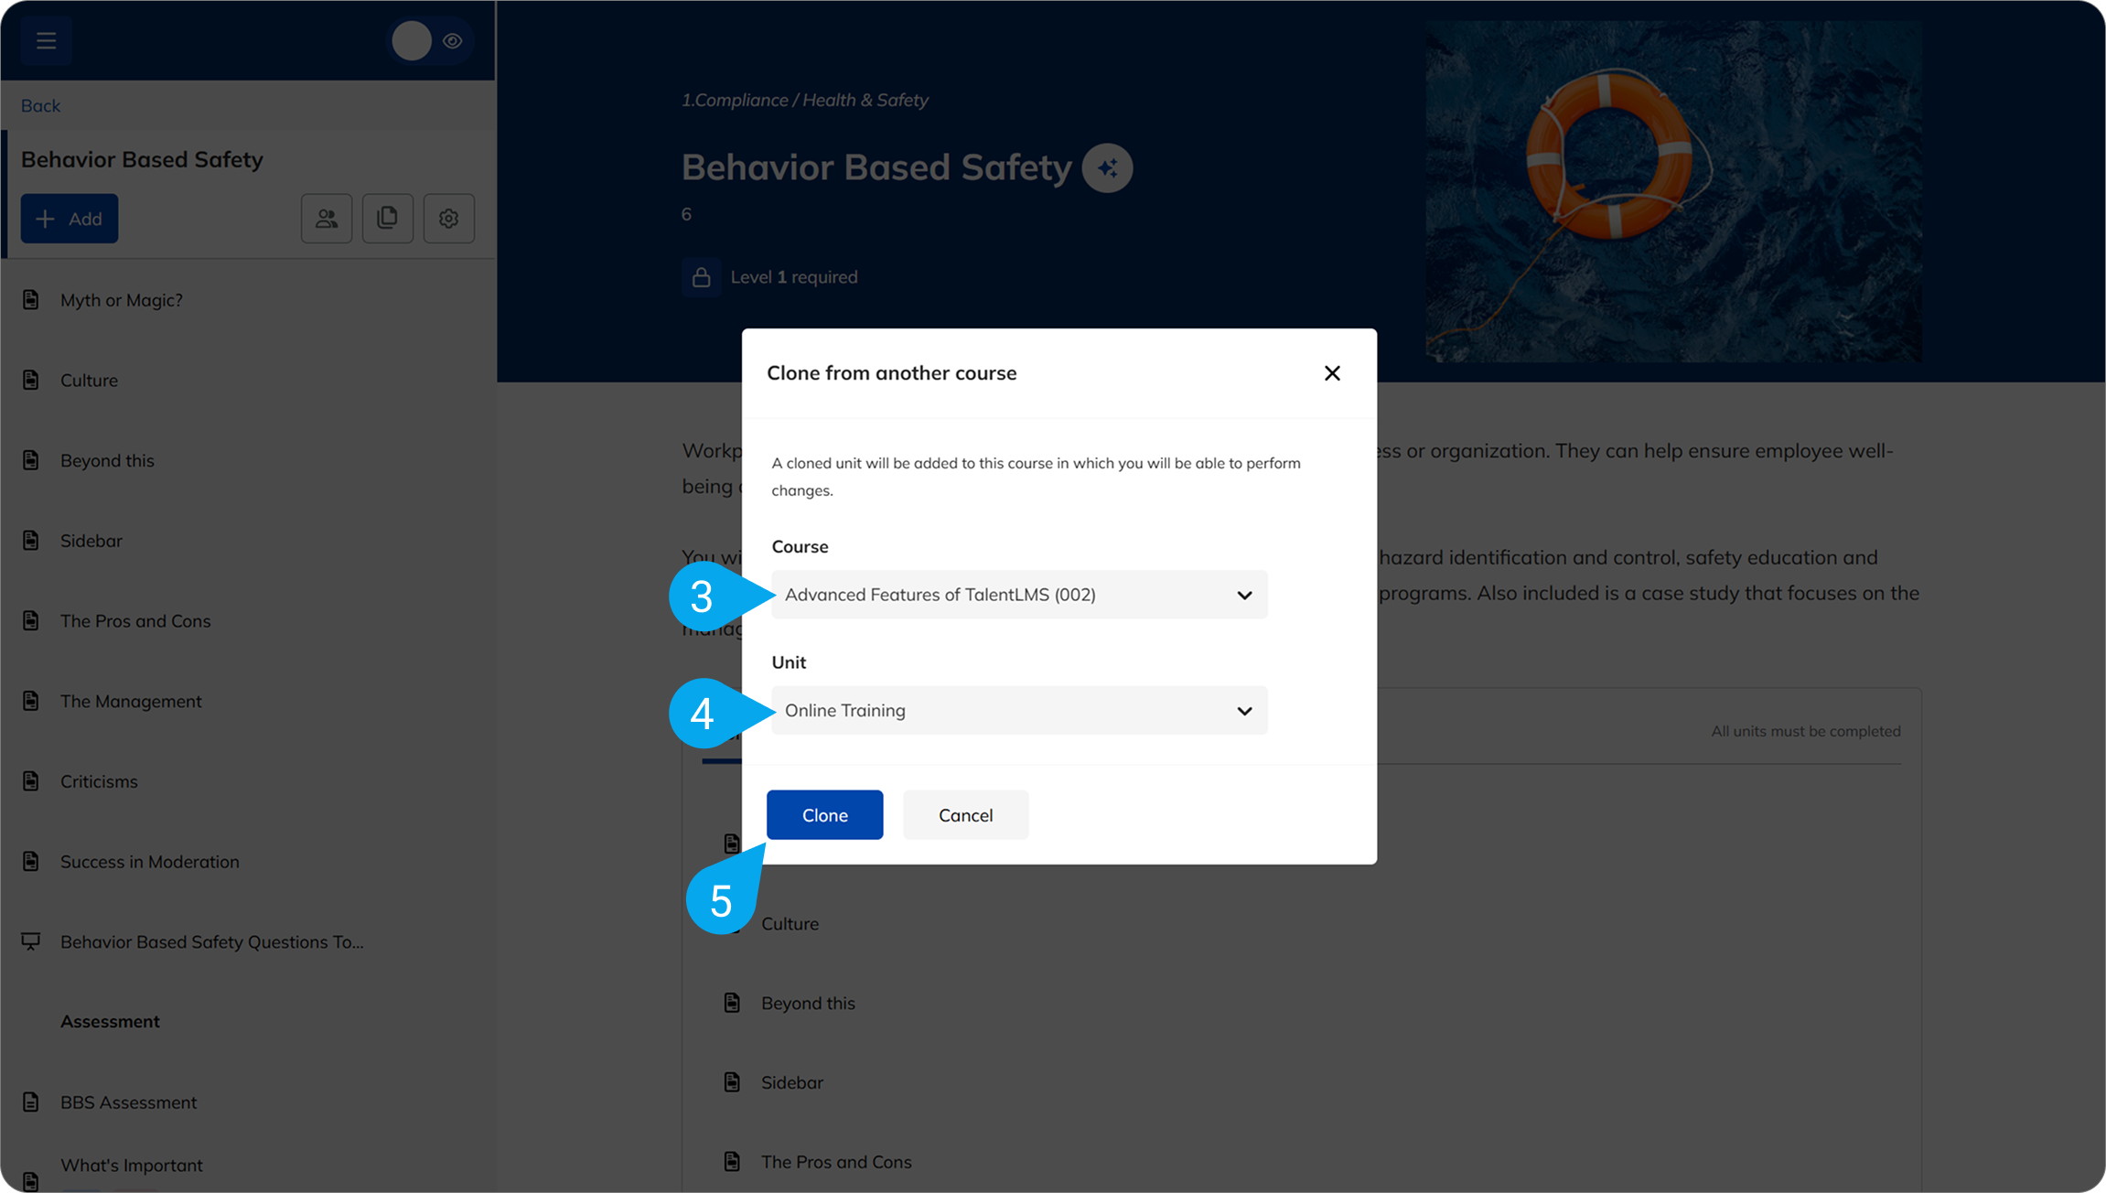This screenshot has width=2106, height=1193.
Task: Click the chevron arrow of the Course field
Action: click(x=1244, y=596)
